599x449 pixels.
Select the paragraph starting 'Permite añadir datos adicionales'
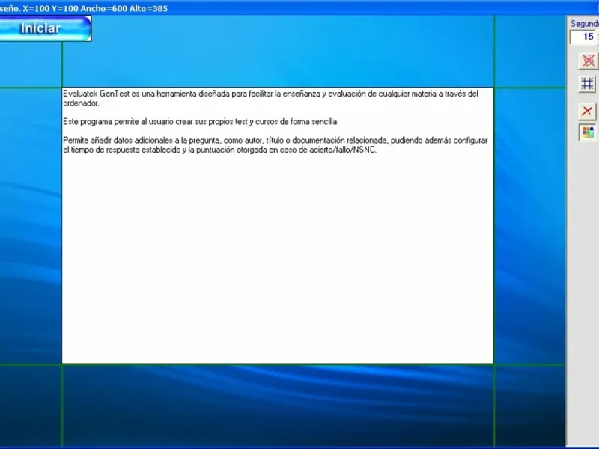pyautogui.click(x=275, y=145)
